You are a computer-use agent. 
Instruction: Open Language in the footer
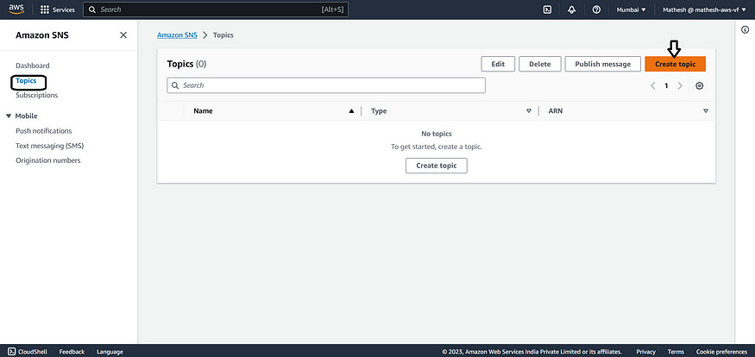[x=110, y=352]
